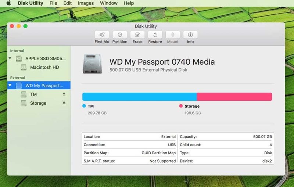Select the Restore toolbar icon
Image resolution: width=294 pixels, height=187 pixels.
155,35
